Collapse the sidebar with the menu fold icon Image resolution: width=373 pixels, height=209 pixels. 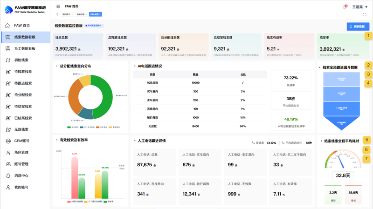pyautogui.click(x=58, y=6)
